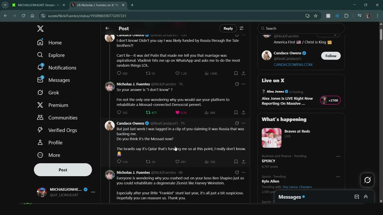Open Premium in the sidebar
This screenshot has width=383, height=215.
[x=52, y=105]
